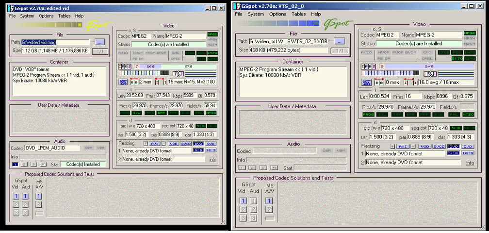This screenshot has width=489, height=233.
Task: Click the SVCD resize button in VTS_02_0 window
Action: [439, 146]
